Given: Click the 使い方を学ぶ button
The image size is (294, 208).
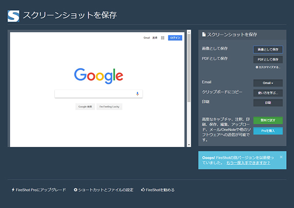Looking at the screenshot, I should pyautogui.click(x=268, y=93).
